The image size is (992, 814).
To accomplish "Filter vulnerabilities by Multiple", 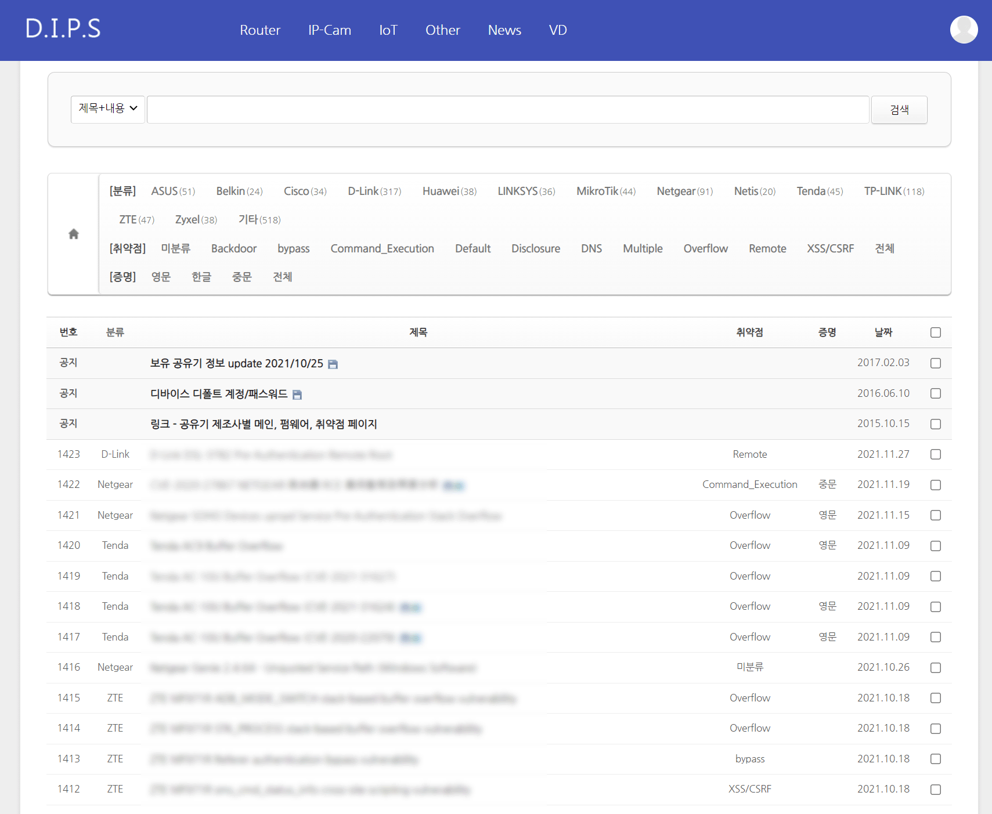I will pyautogui.click(x=643, y=248).
